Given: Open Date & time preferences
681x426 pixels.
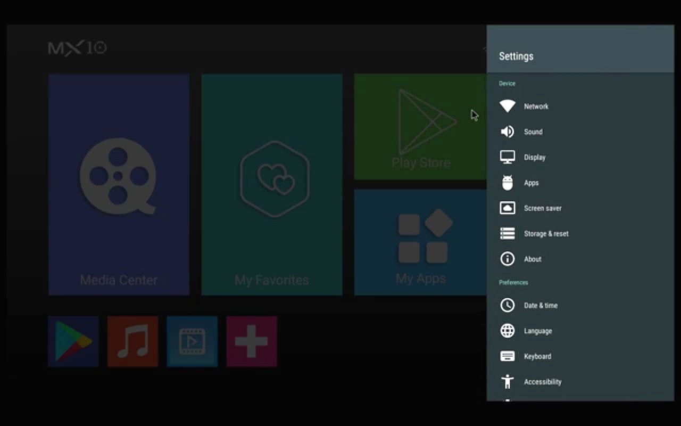Looking at the screenshot, I should [x=580, y=306].
